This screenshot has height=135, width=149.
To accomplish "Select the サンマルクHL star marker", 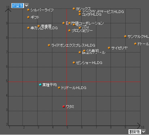I will click(125, 36).
